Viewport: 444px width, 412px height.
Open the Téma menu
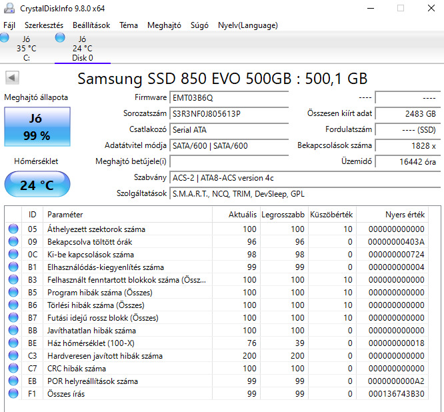tap(129, 25)
